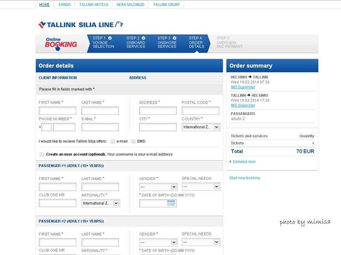This screenshot has width=341, height=255.
Task: Open Passenger #2 Special Needs dropdown
Action: coord(201,242)
